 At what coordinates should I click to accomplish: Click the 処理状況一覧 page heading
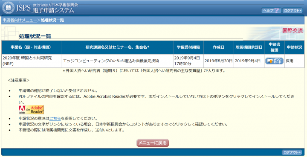(x=35, y=36)
